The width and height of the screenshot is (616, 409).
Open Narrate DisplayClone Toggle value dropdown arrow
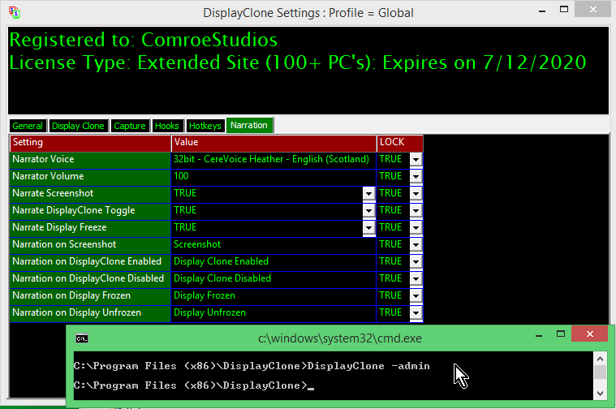click(x=368, y=211)
